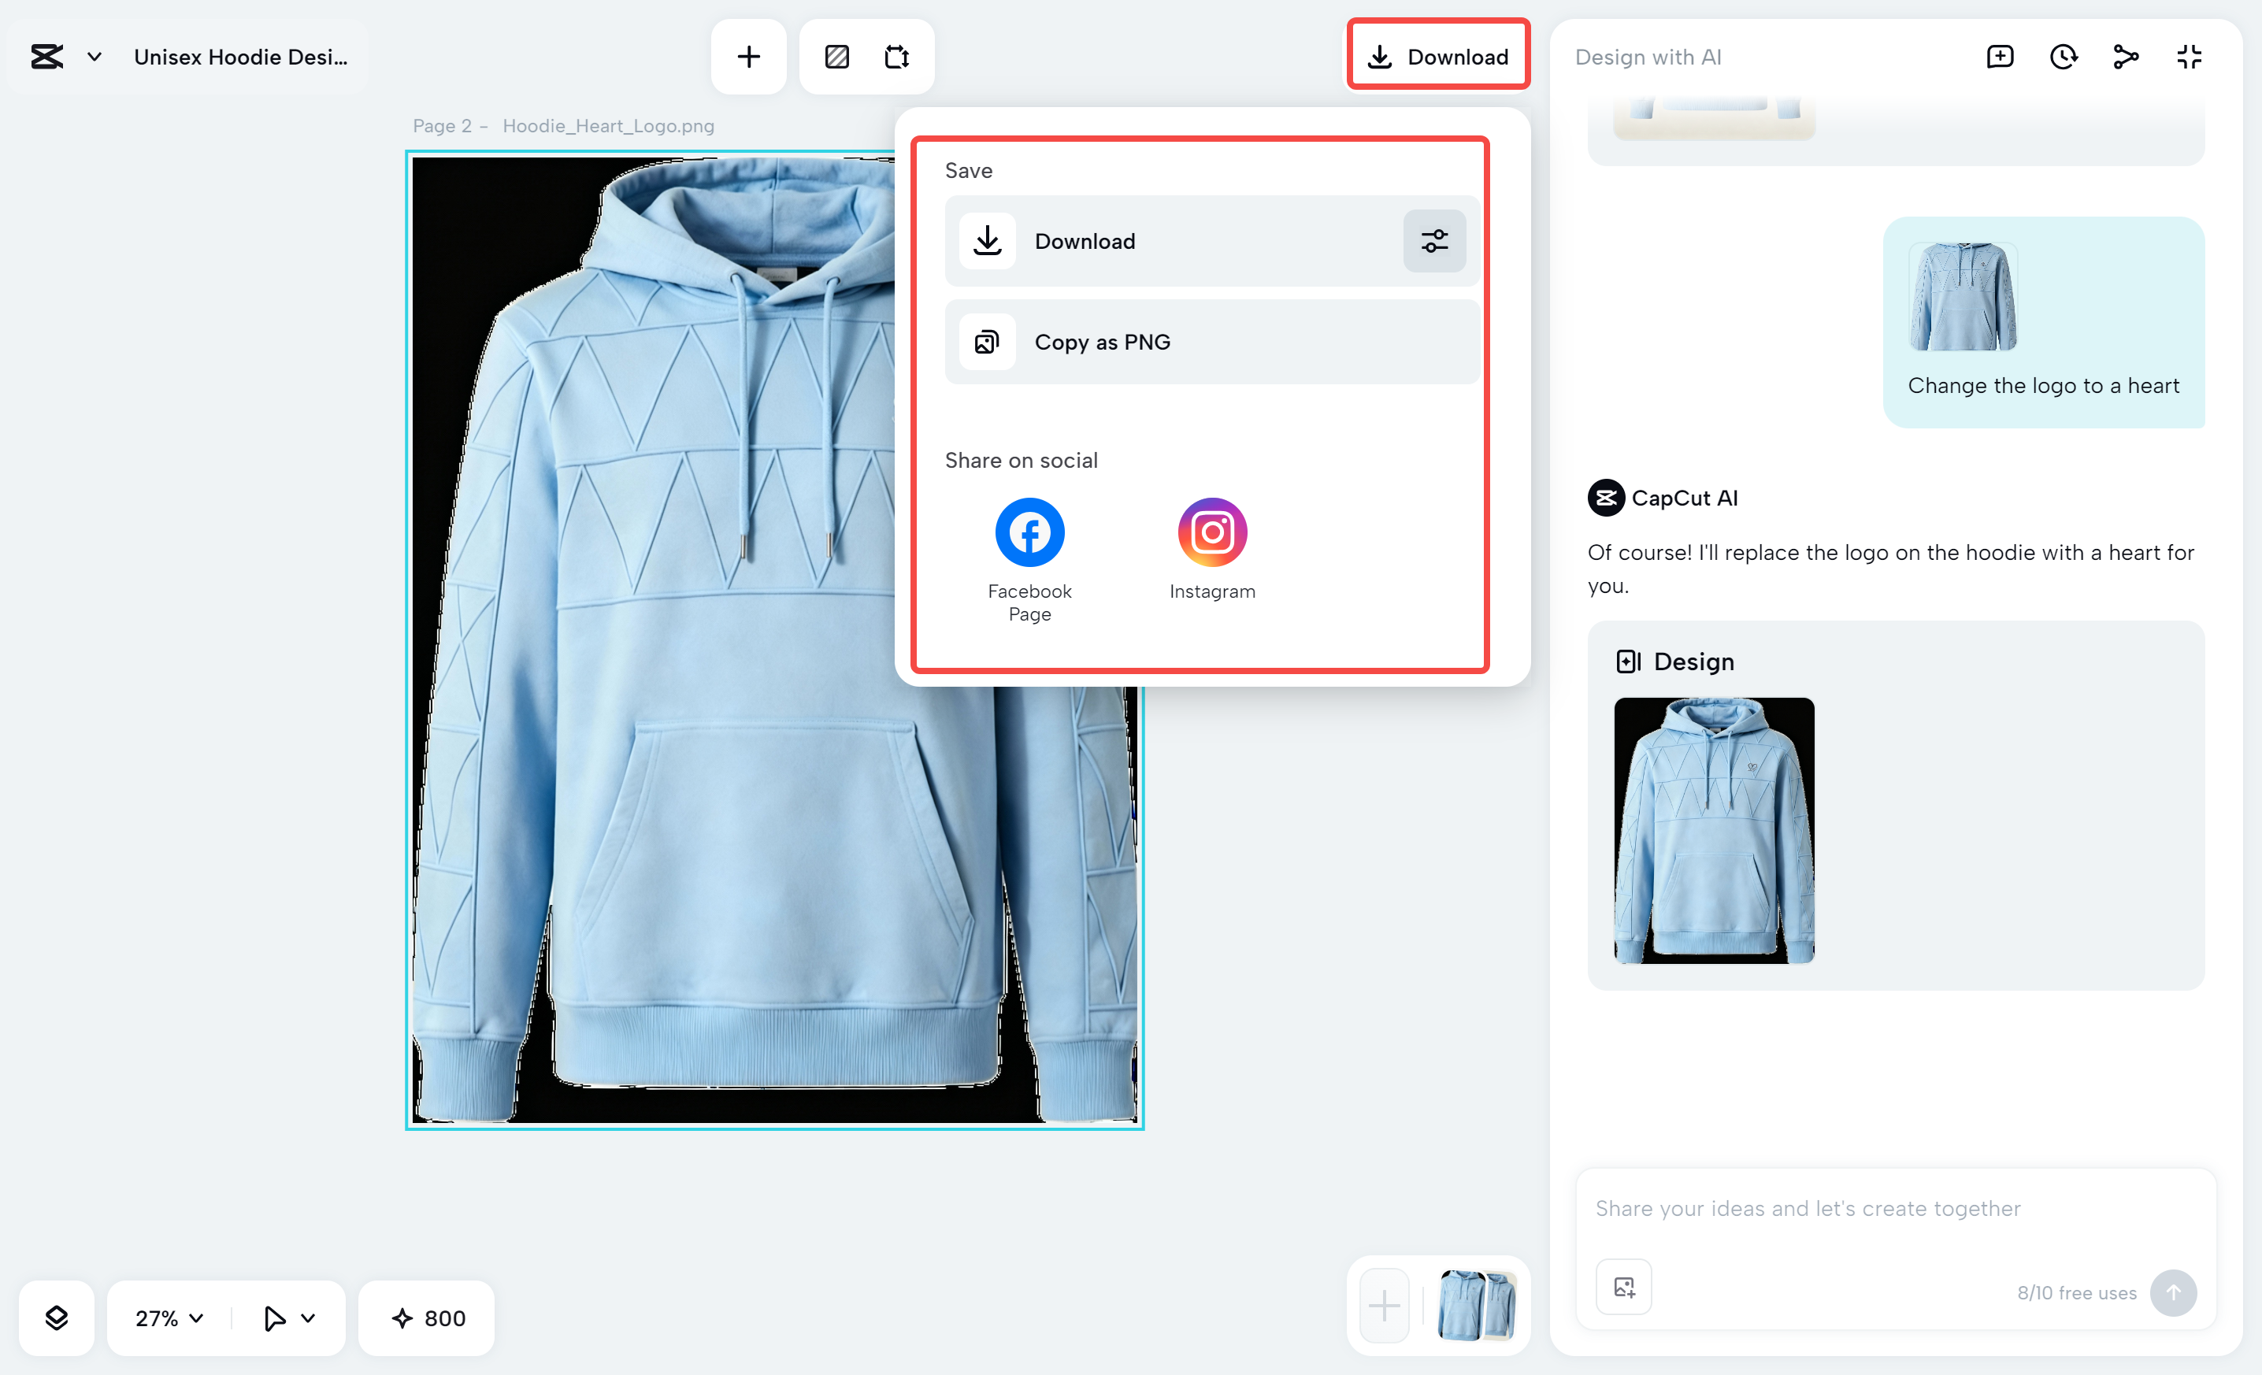The height and width of the screenshot is (1375, 2262).
Task: Choose Download in the Save popup
Action: (x=1086, y=240)
